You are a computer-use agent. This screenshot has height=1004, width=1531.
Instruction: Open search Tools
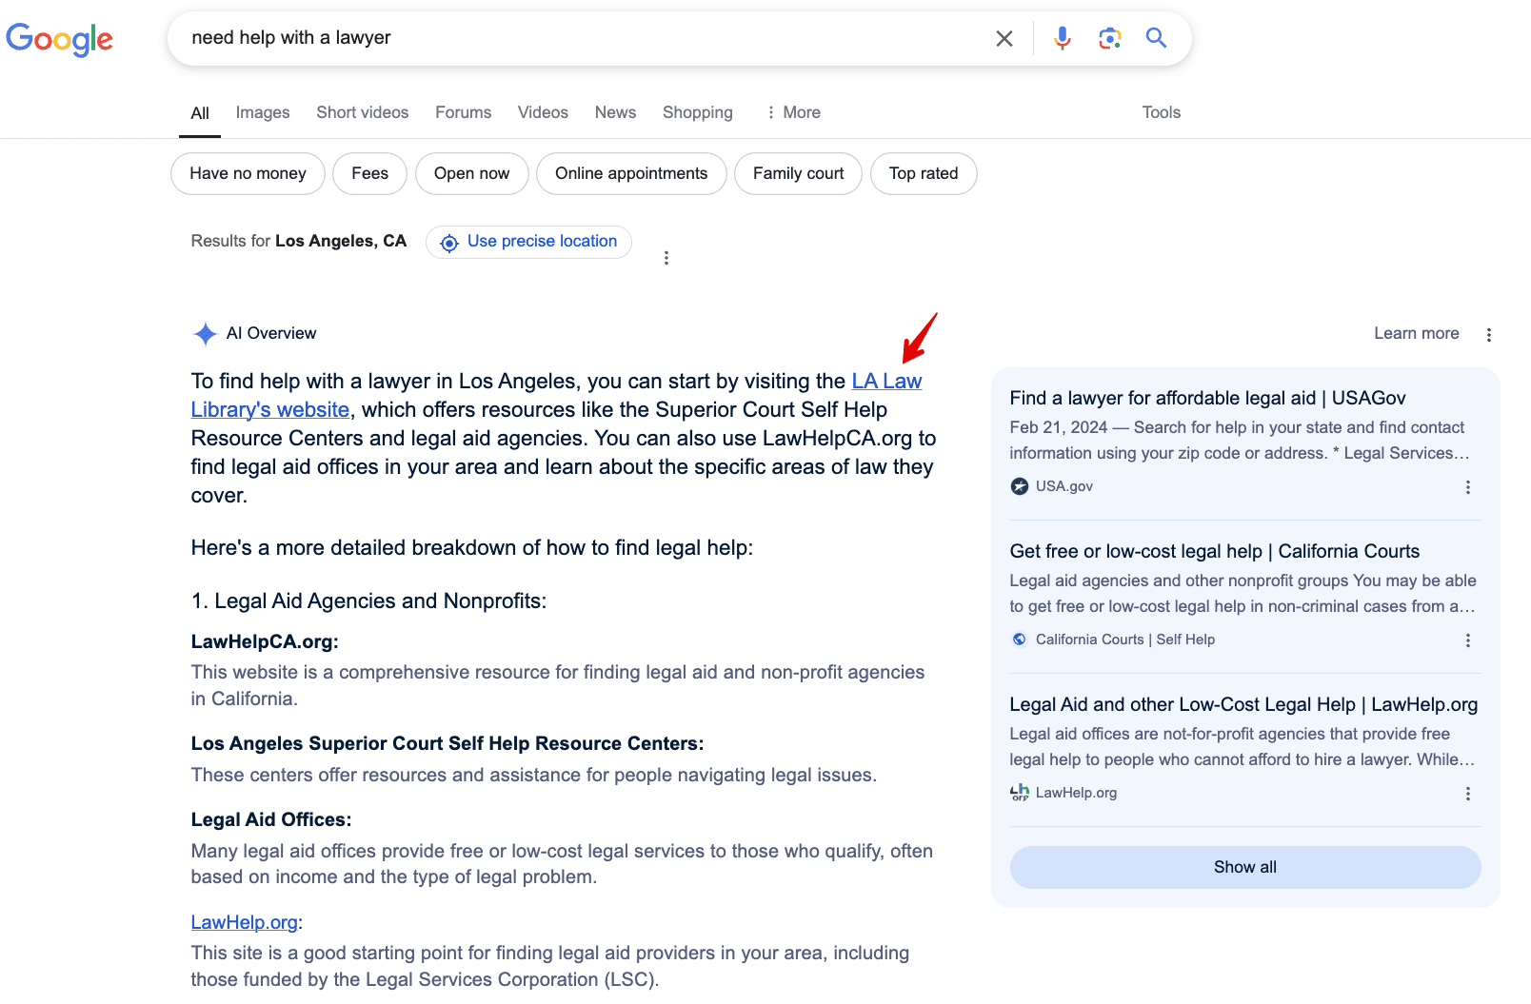[x=1162, y=112]
